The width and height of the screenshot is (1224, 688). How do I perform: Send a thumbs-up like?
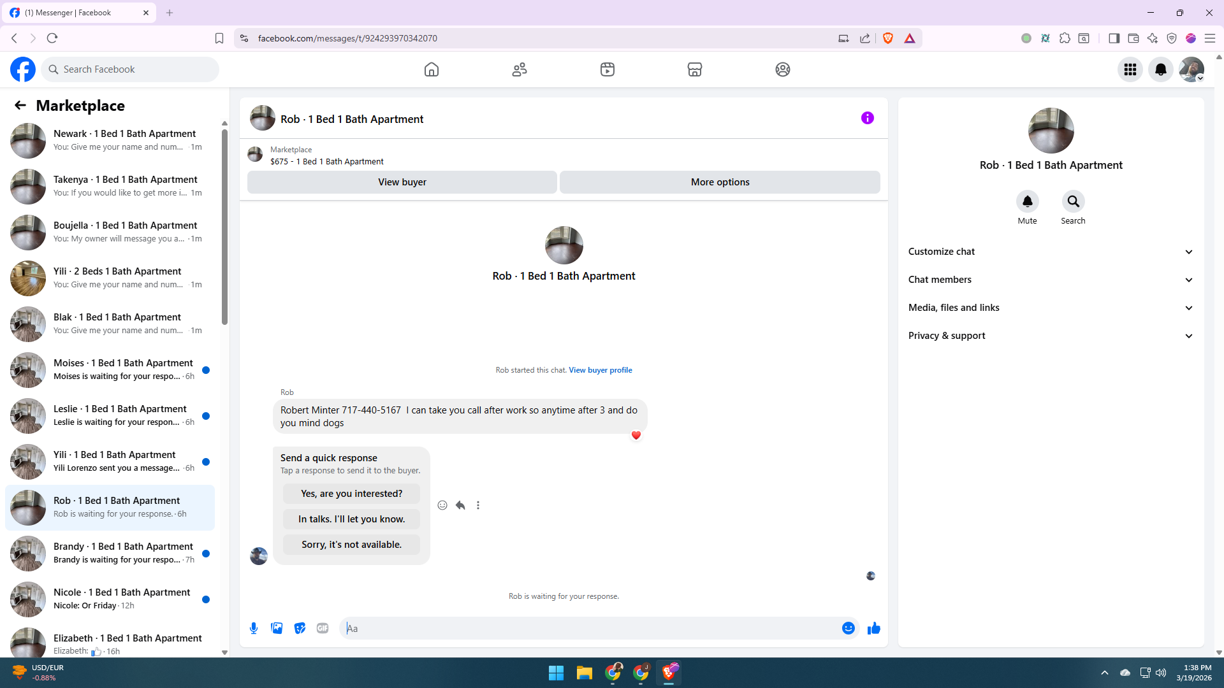point(873,628)
